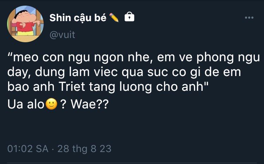Open the three-dot more options menu
This screenshot has height=164, width=264.
click(249, 18)
